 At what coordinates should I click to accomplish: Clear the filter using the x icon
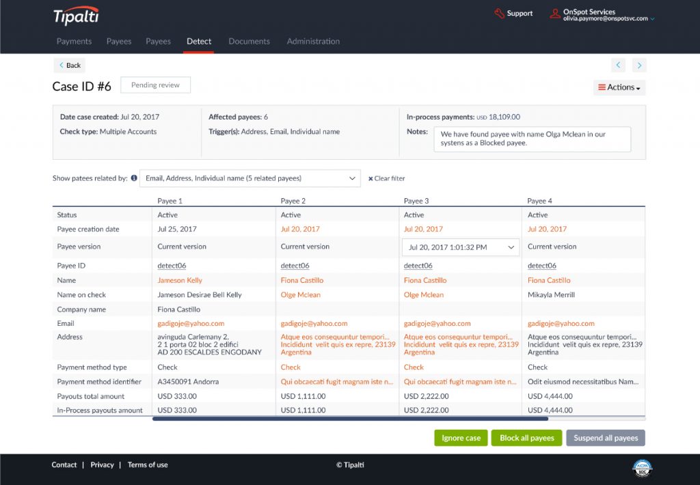click(x=373, y=178)
